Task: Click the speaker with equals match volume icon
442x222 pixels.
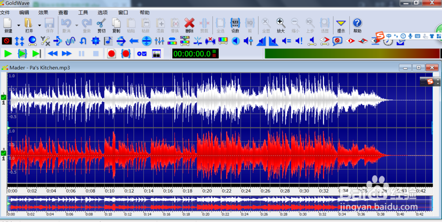Action: [x=286, y=41]
